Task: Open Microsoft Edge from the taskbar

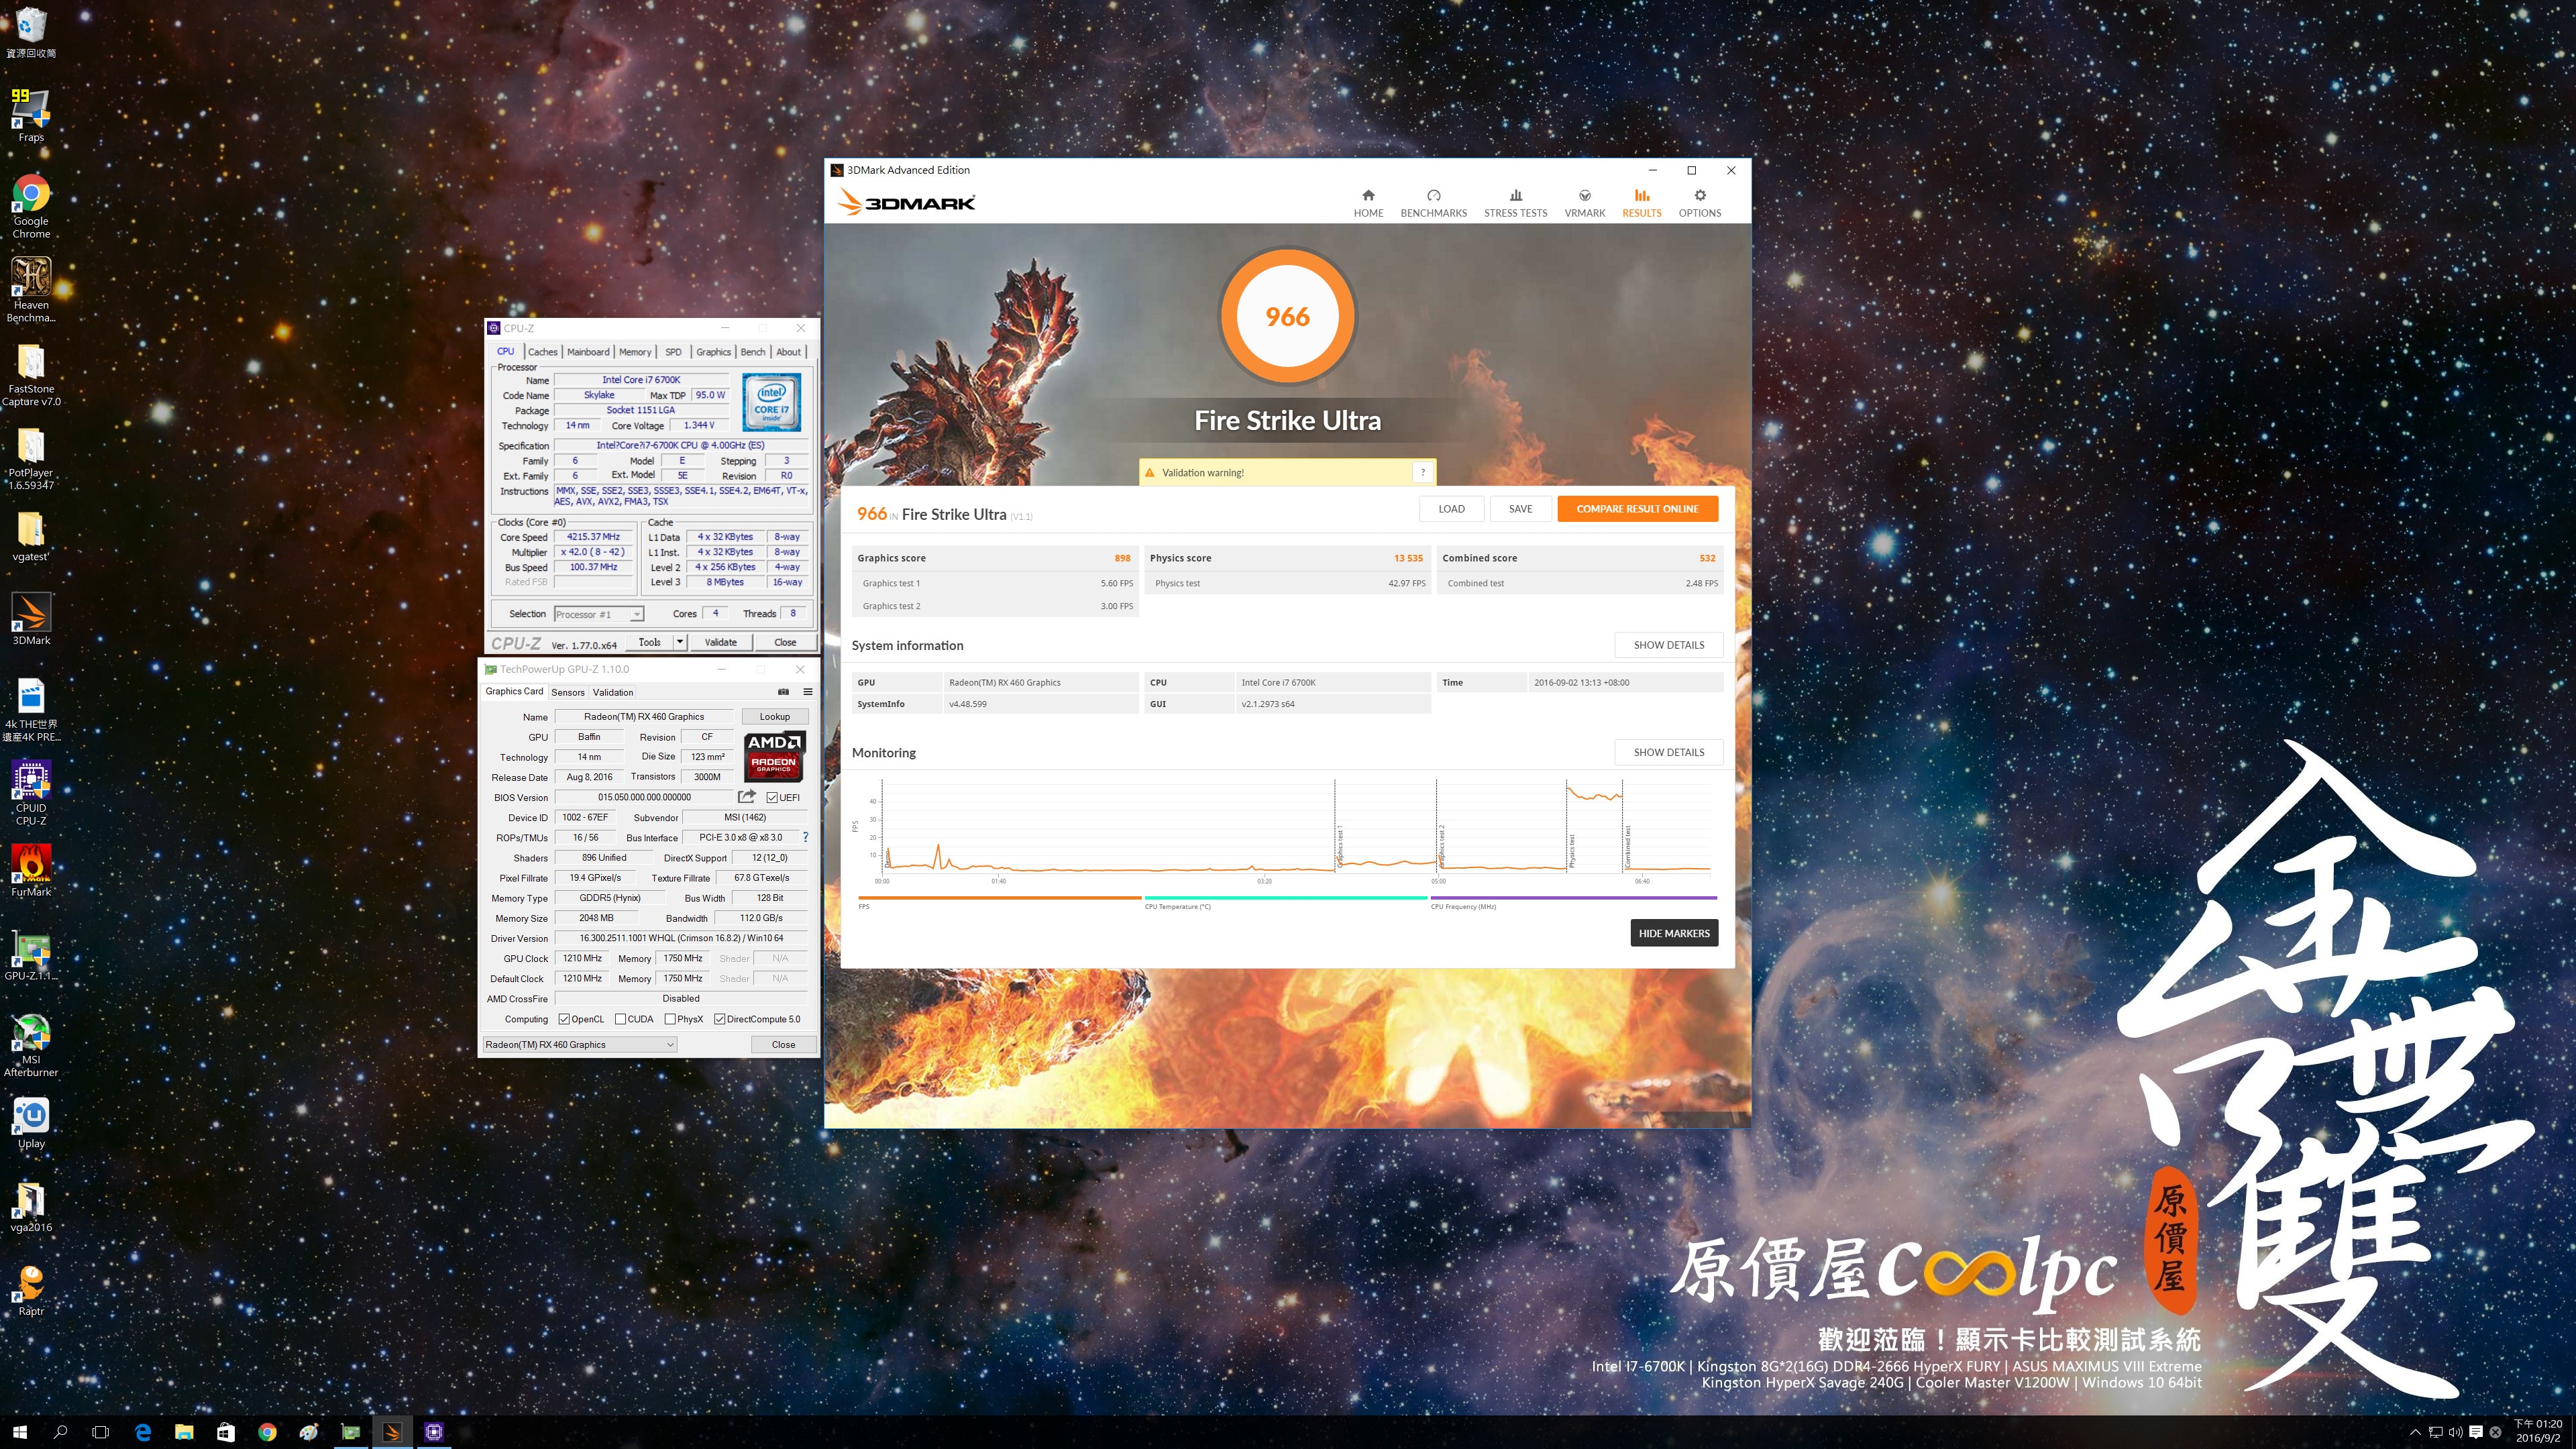Action: click(x=143, y=1432)
